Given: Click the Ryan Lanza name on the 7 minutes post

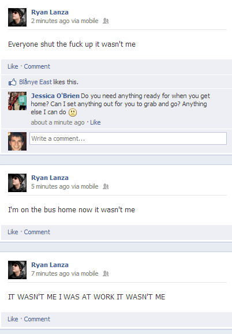Looking at the screenshot, I should pos(50,265).
